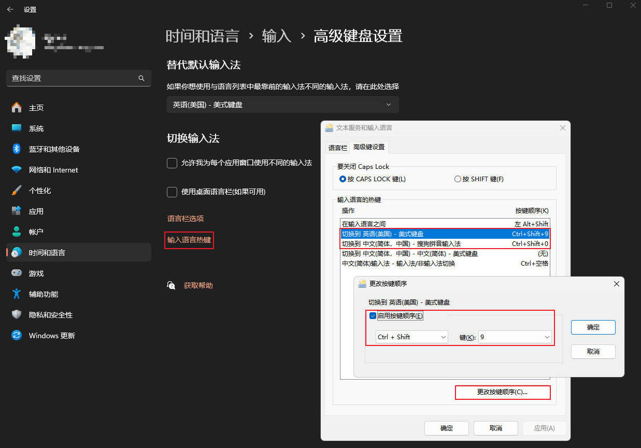Expand the 英语(美国) - 美式键盘 dropdown
The height and width of the screenshot is (448, 641).
(282, 105)
